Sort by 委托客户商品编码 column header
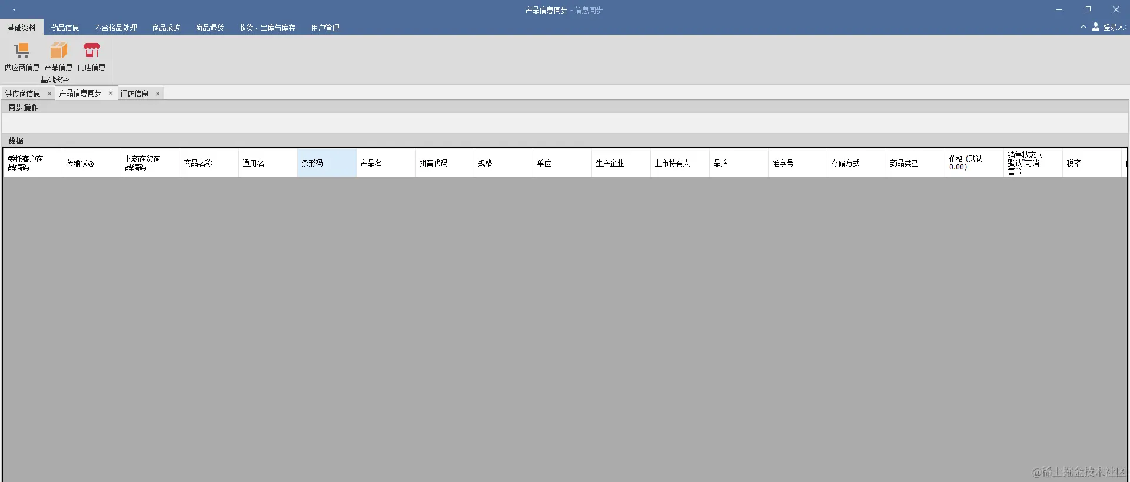Screen dimensions: 1130x482 tap(33, 163)
